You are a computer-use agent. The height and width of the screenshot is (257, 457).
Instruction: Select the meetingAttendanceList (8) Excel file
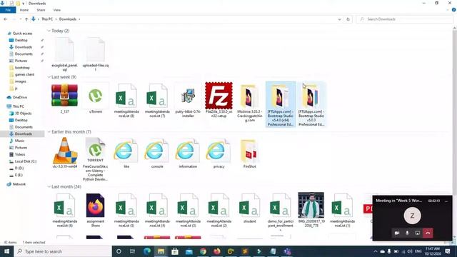(126, 100)
